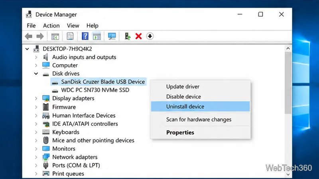319x179 pixels.
Task: Expand Human Interface Devices
Action: (x=36, y=115)
